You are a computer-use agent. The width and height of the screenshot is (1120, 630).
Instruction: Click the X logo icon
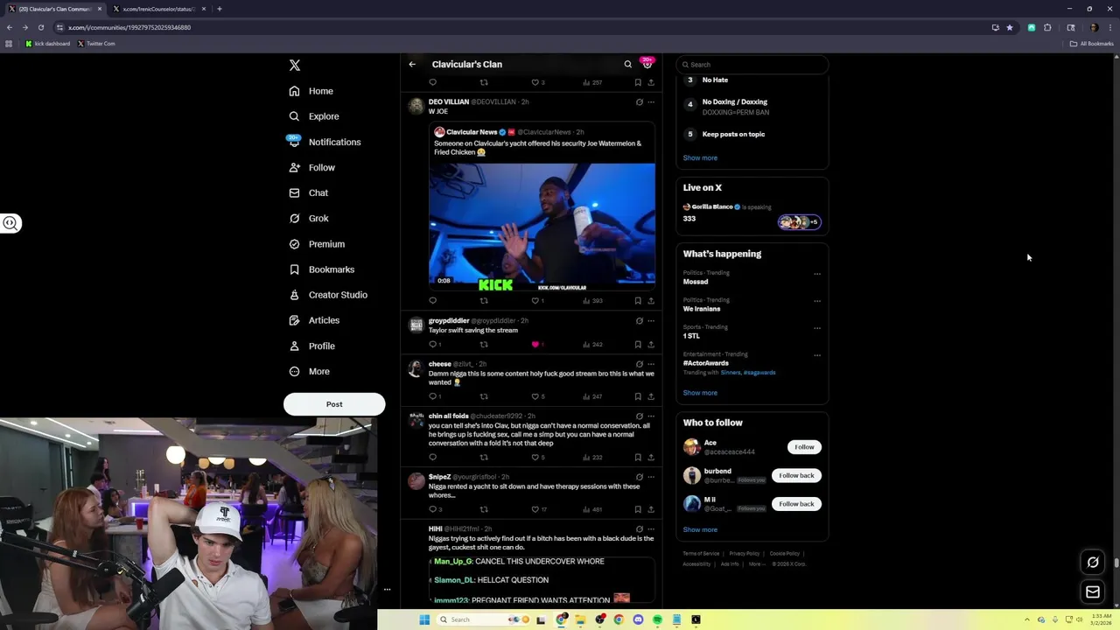coord(295,66)
